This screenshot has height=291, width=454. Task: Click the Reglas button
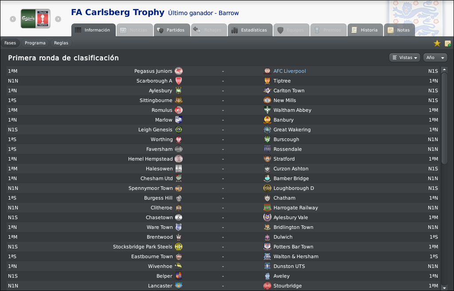coord(61,43)
